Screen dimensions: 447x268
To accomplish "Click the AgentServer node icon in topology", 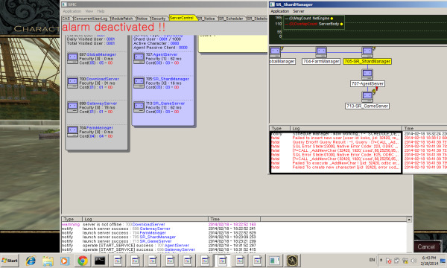I will pos(367,74).
